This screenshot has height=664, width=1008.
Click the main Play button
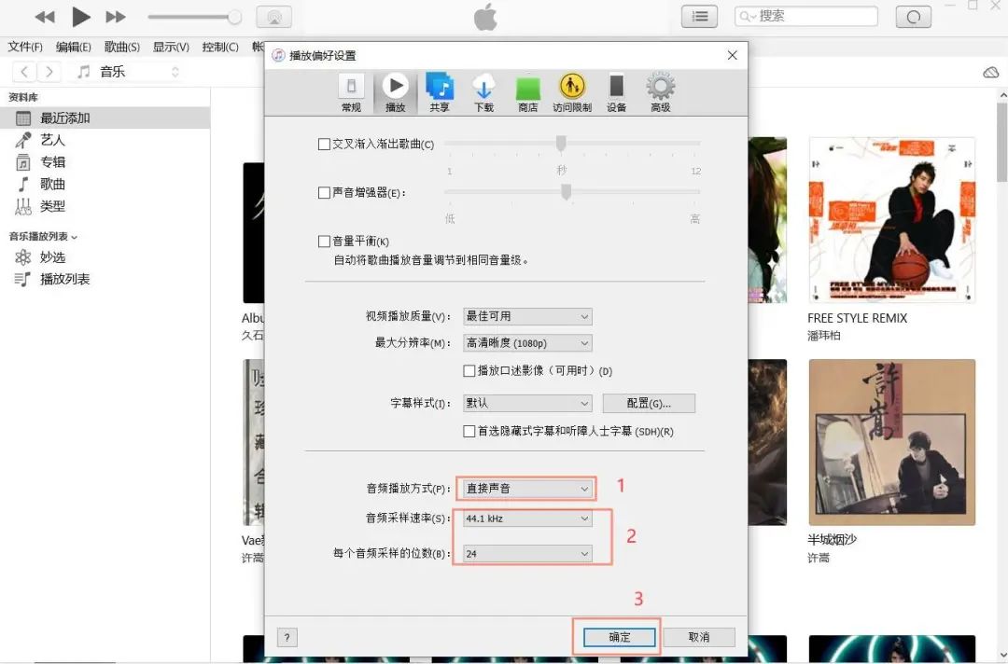click(x=81, y=17)
